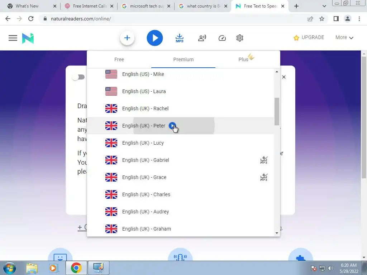Reload the page
This screenshot has width=367, height=275.
pyautogui.click(x=31, y=19)
